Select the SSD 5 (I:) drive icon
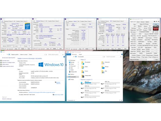 point(83,97)
